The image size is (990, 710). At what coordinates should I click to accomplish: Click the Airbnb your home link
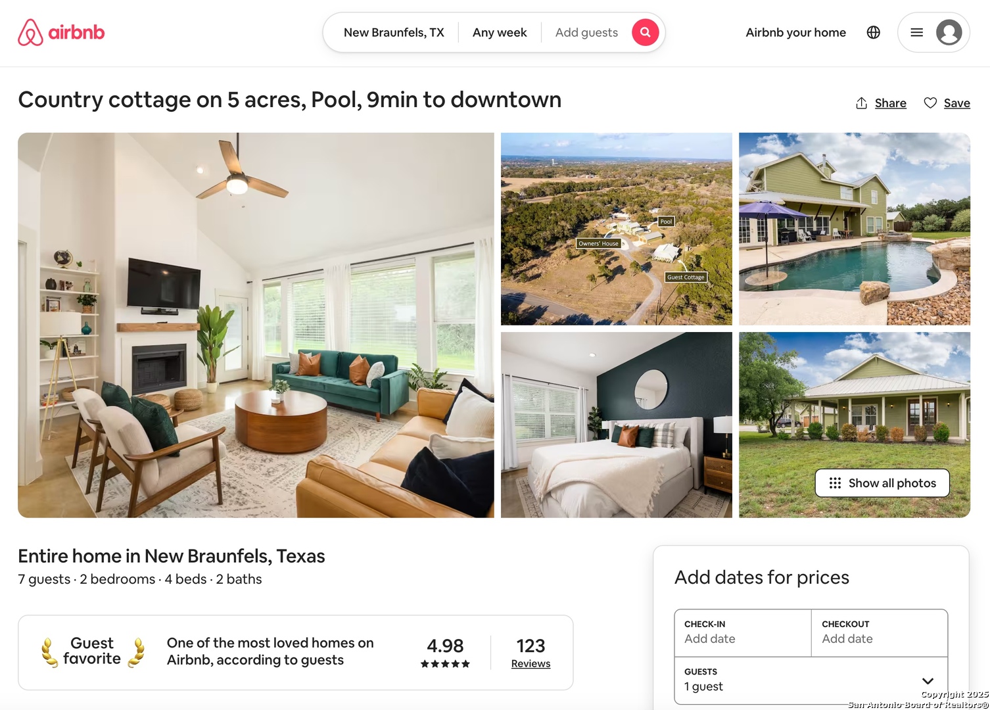pos(795,32)
